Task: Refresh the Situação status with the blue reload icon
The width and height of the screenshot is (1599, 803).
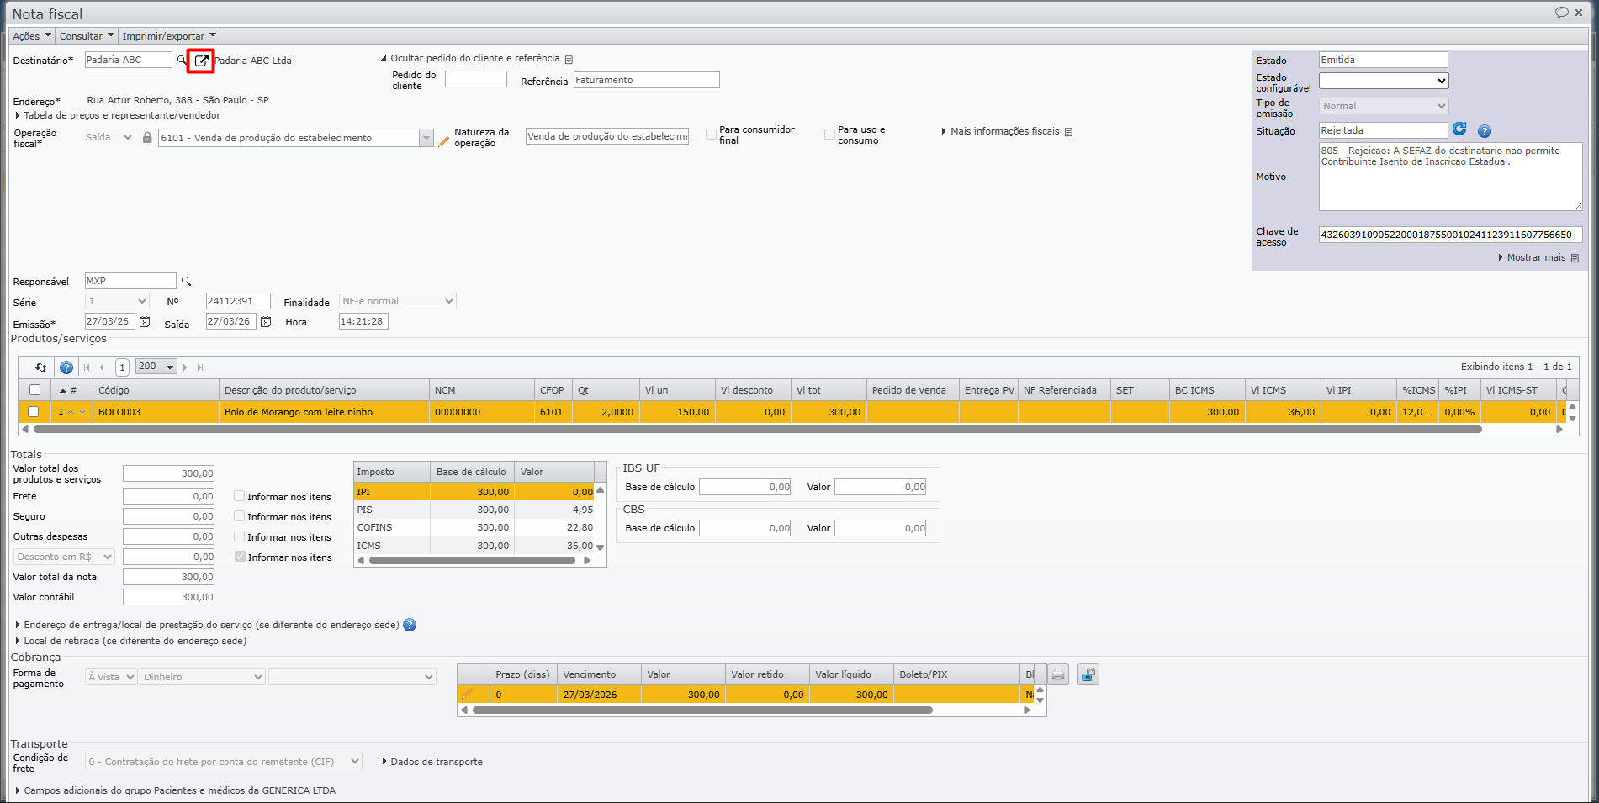Action: point(1459,129)
